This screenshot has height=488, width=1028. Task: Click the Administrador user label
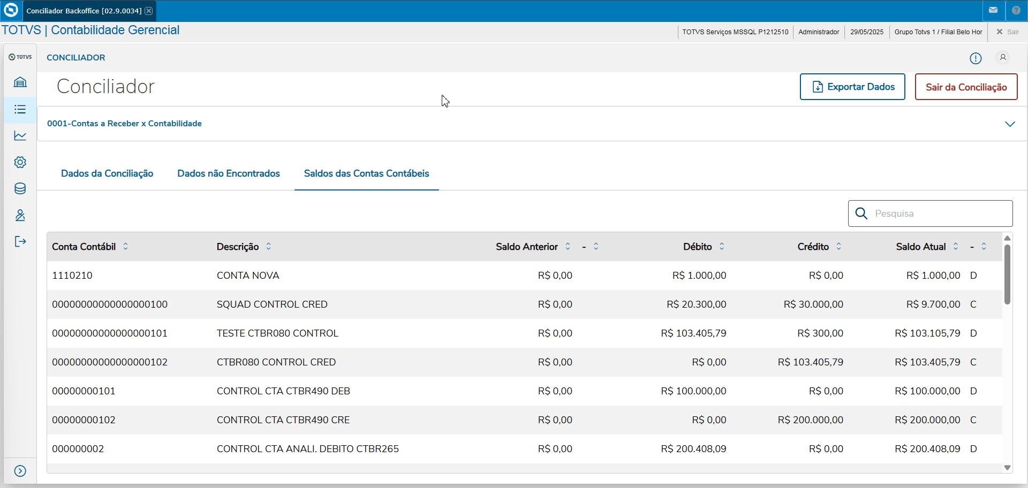[819, 32]
